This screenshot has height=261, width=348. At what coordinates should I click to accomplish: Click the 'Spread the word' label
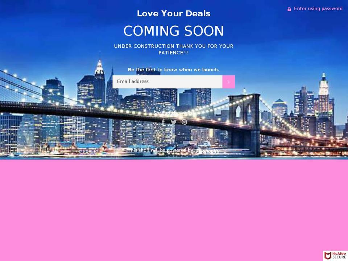pyautogui.click(x=174, y=113)
